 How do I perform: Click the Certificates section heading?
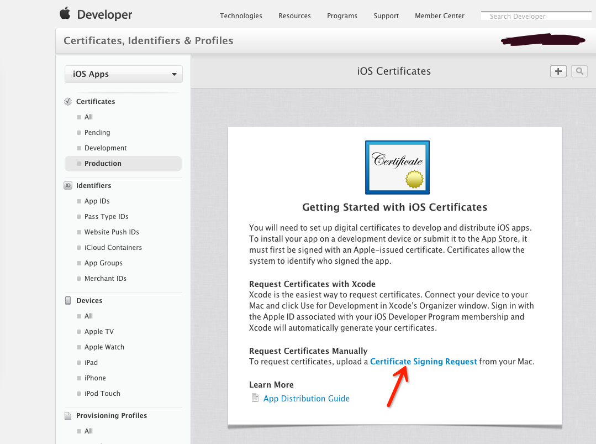tap(96, 102)
